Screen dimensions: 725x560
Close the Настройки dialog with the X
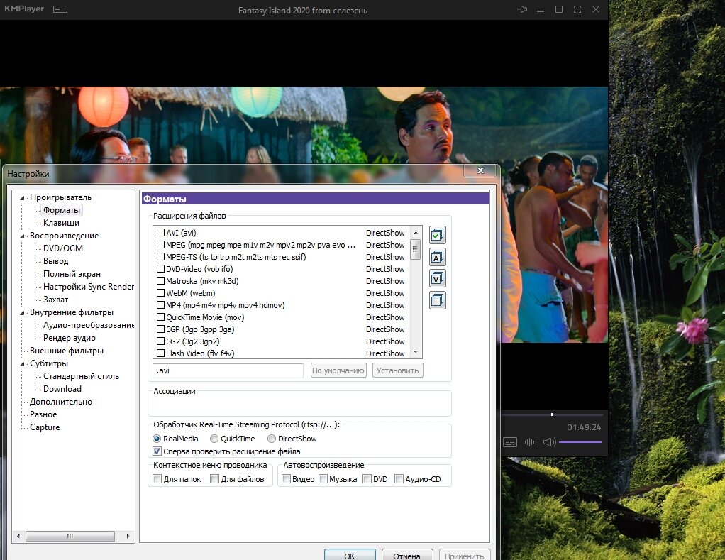click(x=480, y=170)
